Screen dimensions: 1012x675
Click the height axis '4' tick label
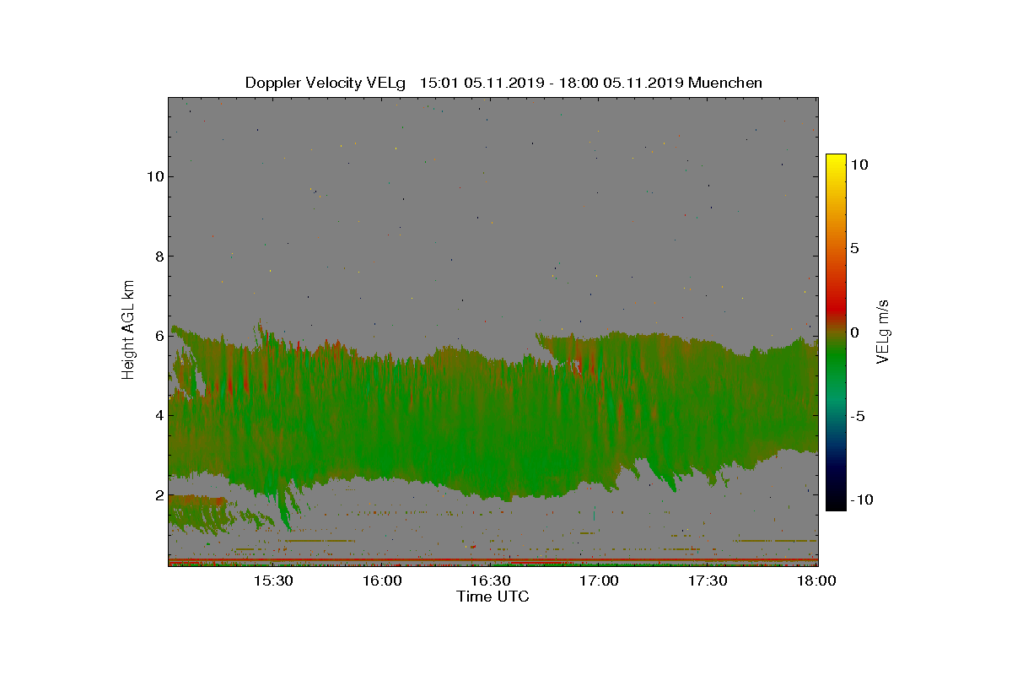(x=158, y=415)
